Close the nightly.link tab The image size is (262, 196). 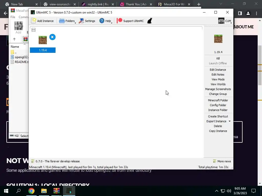pos(113,4)
